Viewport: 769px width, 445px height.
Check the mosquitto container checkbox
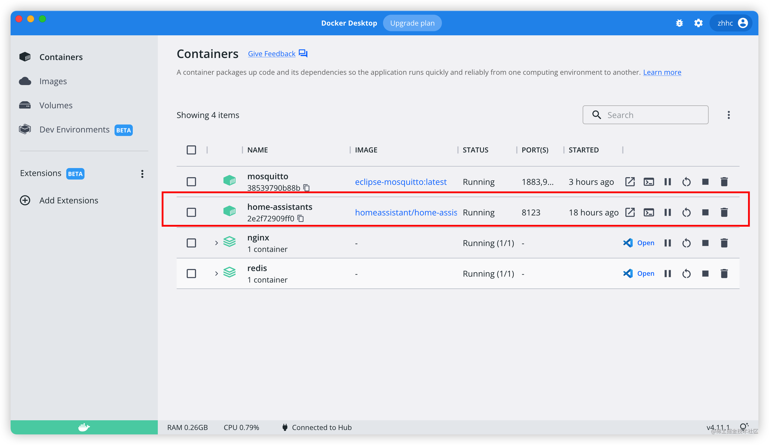pyautogui.click(x=191, y=182)
